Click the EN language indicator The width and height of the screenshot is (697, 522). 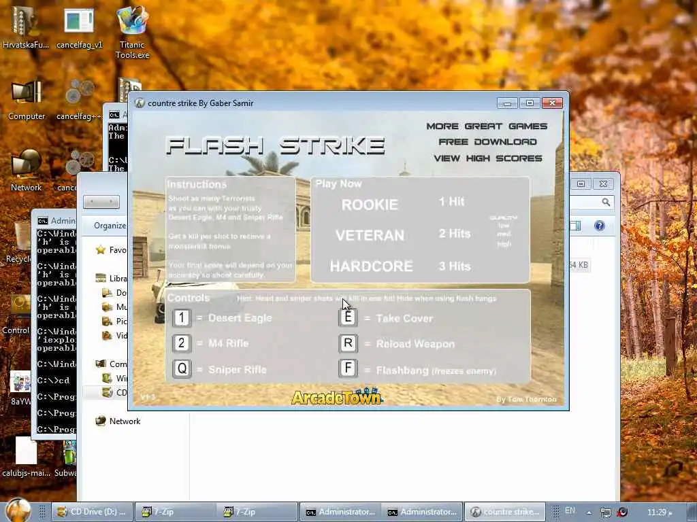click(x=570, y=510)
